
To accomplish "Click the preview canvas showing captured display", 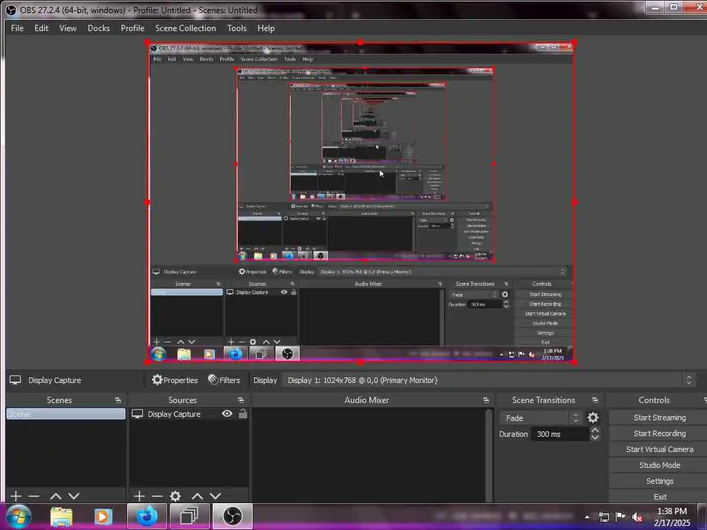I will (x=360, y=203).
